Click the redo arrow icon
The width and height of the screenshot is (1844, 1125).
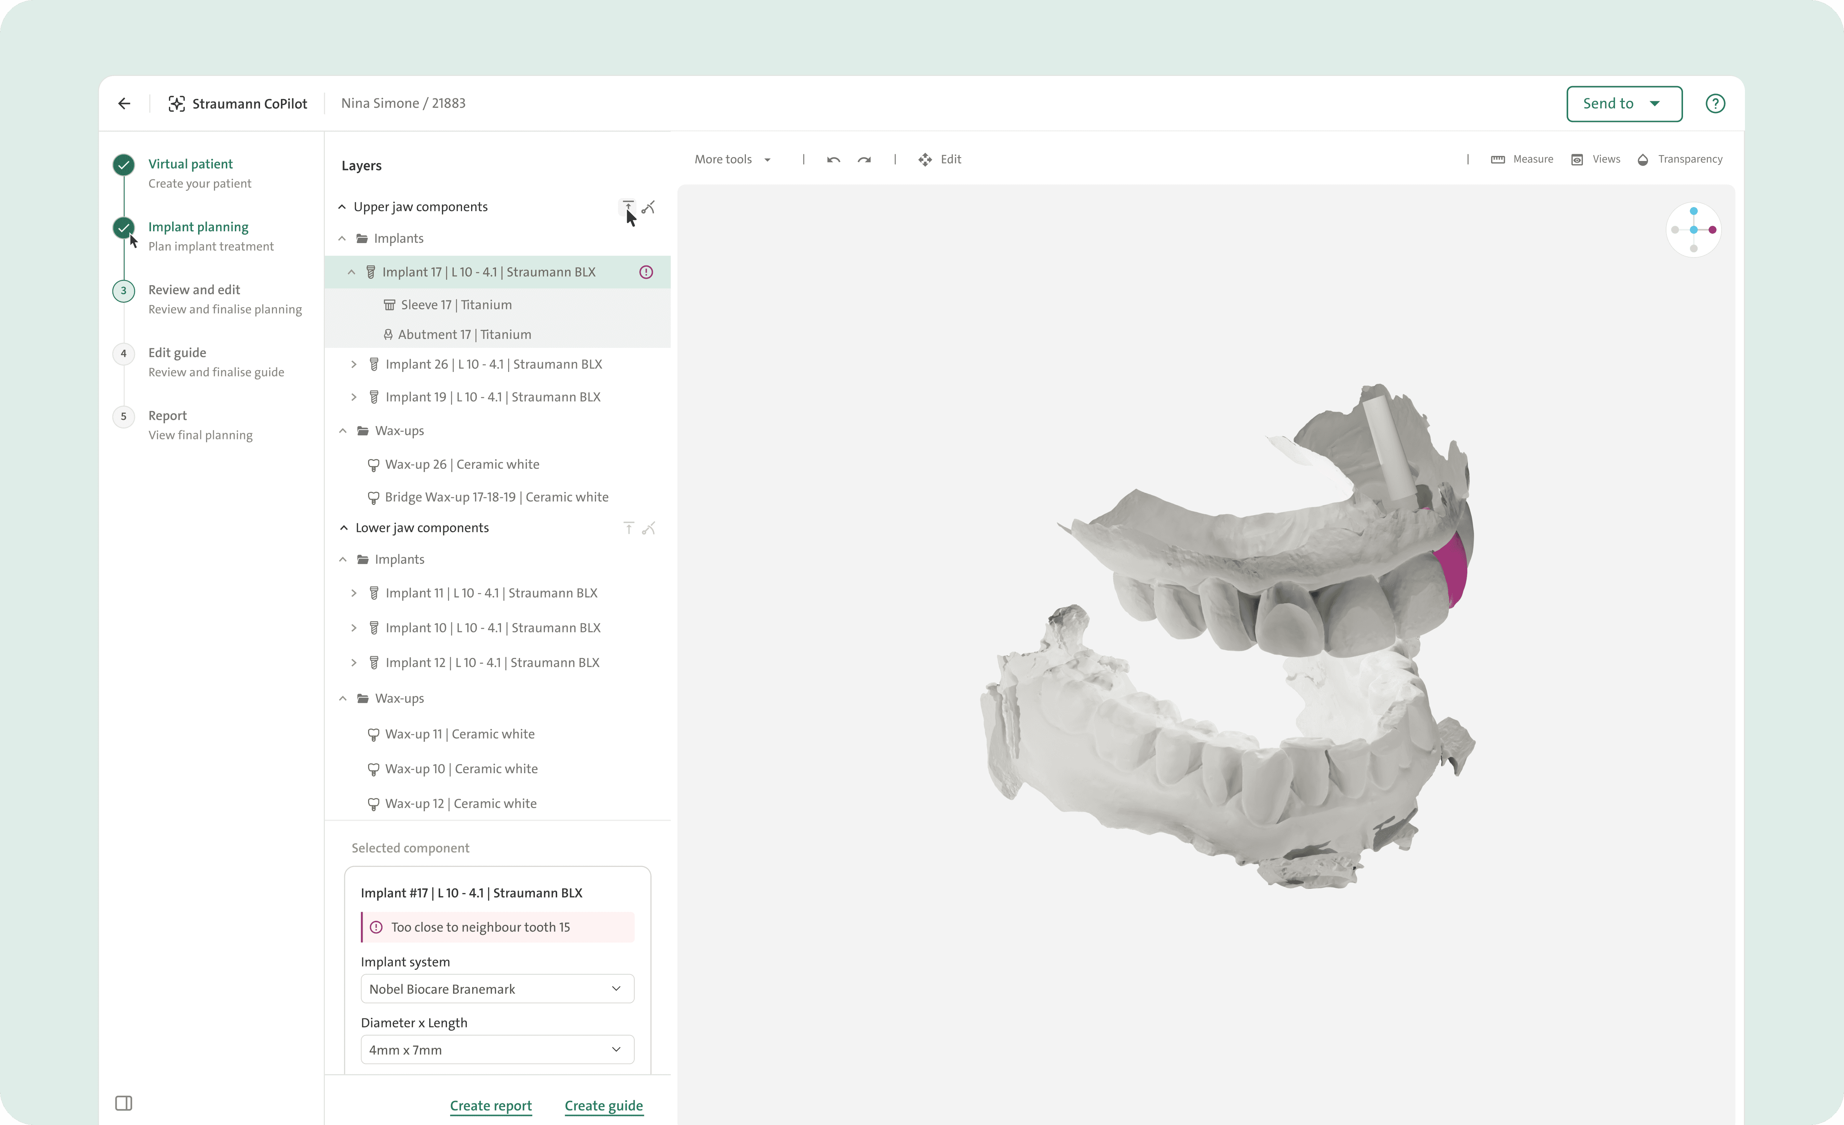[864, 160]
